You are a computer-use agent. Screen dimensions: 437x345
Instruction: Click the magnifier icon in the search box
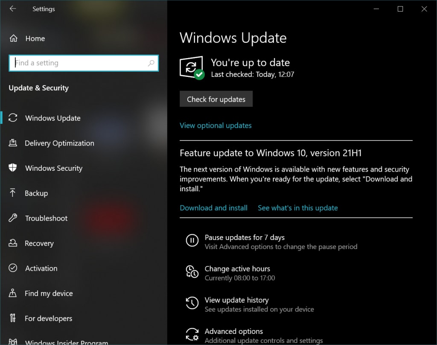point(151,63)
